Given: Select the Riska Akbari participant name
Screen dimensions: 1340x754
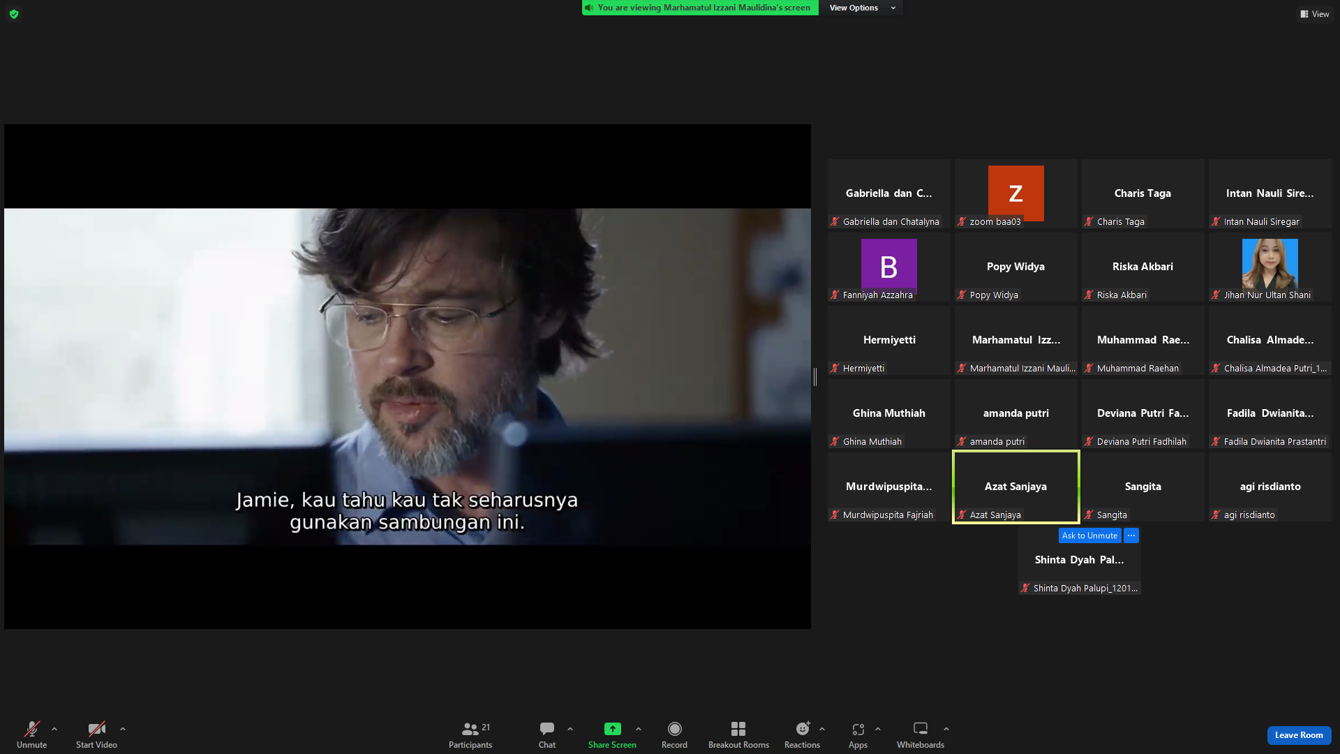Looking at the screenshot, I should pyautogui.click(x=1143, y=267).
